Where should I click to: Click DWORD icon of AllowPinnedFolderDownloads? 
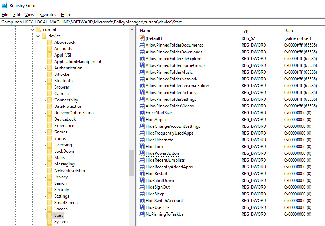142,52
